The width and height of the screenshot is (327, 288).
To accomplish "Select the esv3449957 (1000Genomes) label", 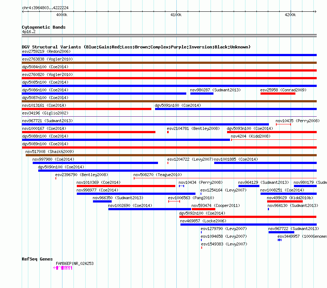I will coord(302,236).
